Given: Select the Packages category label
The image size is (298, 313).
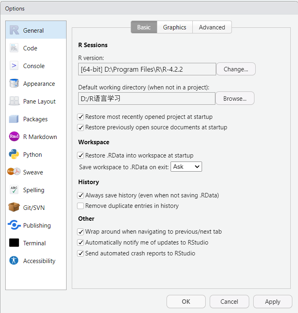Looking at the screenshot, I should (35, 119).
